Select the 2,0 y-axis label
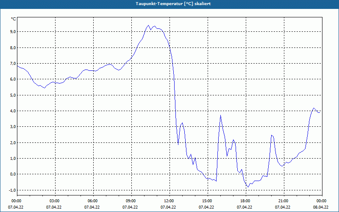 click(13, 142)
